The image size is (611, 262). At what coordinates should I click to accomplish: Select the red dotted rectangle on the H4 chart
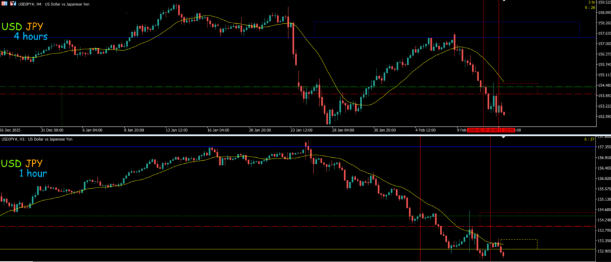519,84
